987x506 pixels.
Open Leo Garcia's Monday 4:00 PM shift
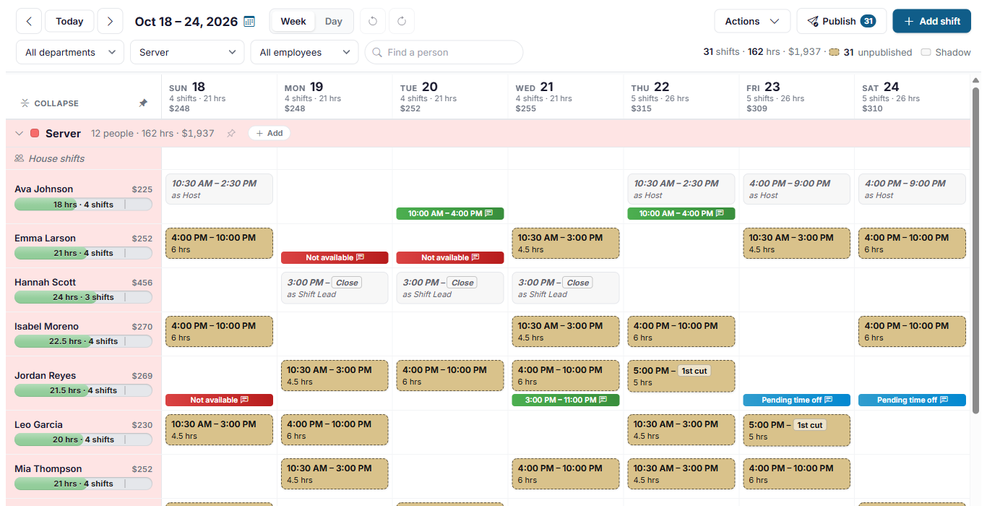(x=335, y=430)
